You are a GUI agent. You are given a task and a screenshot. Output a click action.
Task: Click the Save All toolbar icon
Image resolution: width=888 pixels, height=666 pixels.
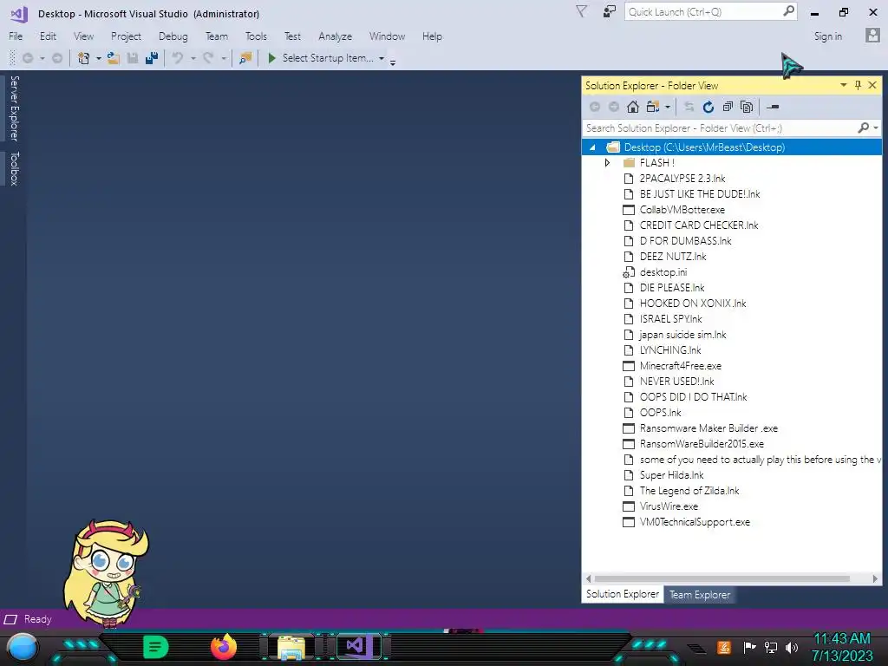click(151, 58)
